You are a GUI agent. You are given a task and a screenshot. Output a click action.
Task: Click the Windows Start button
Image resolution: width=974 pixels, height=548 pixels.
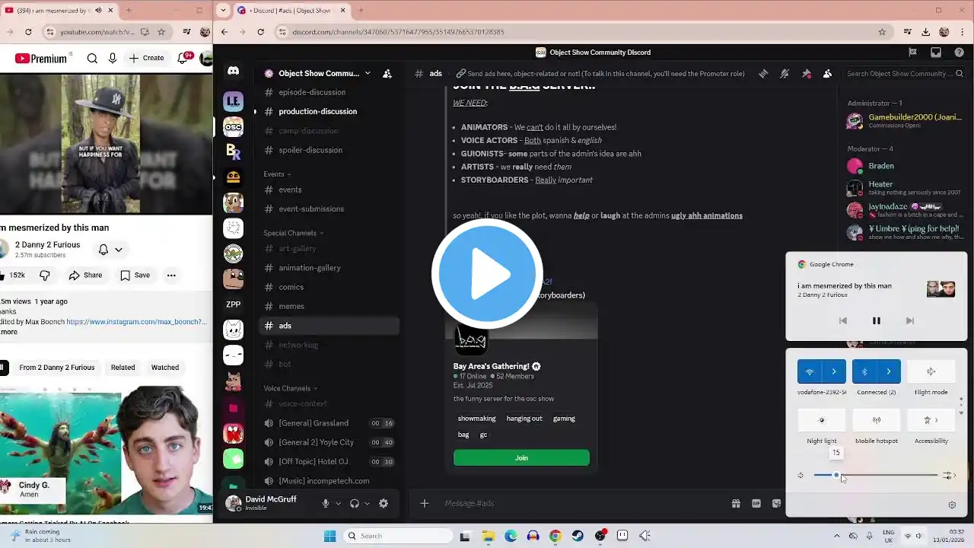coord(329,536)
